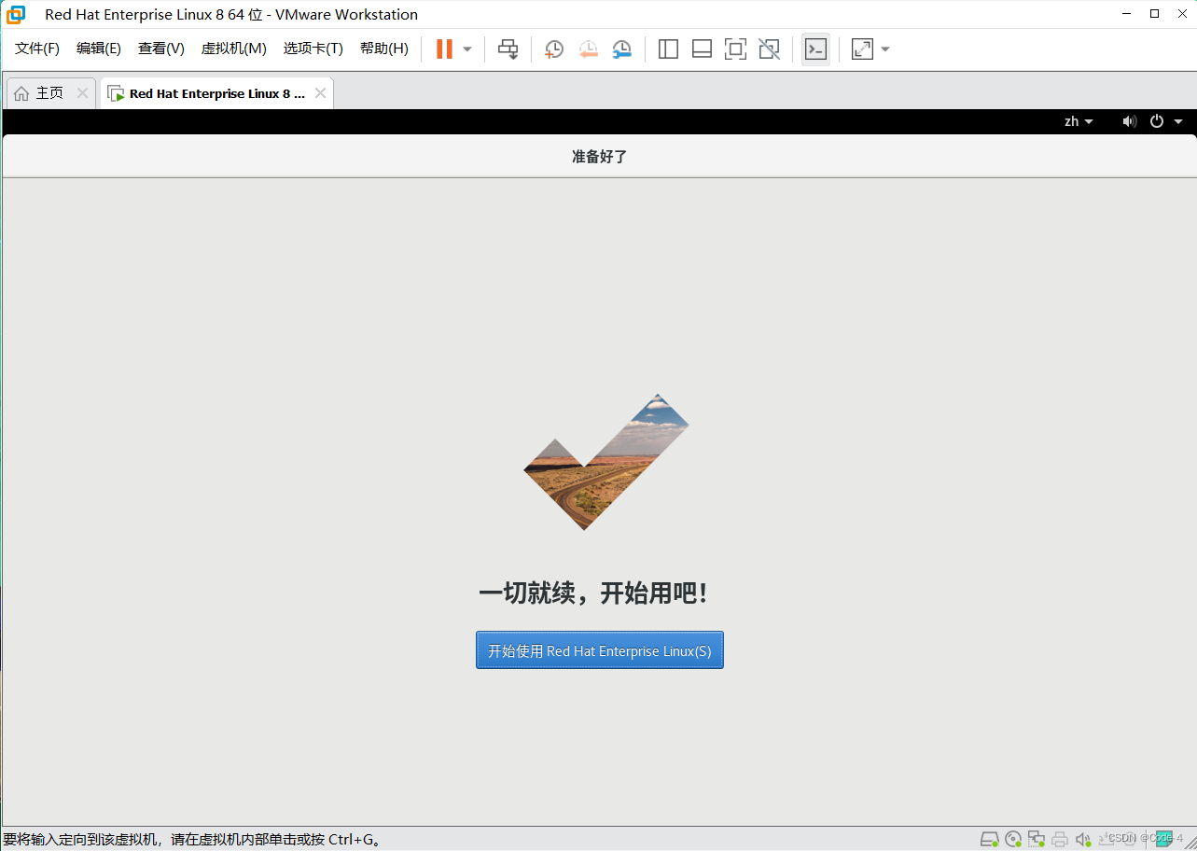The width and height of the screenshot is (1197, 851).
Task: Click the message log note icon
Action: (x=1163, y=838)
